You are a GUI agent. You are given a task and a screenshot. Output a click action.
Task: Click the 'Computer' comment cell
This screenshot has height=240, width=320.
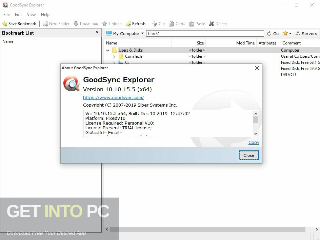tap(290, 50)
